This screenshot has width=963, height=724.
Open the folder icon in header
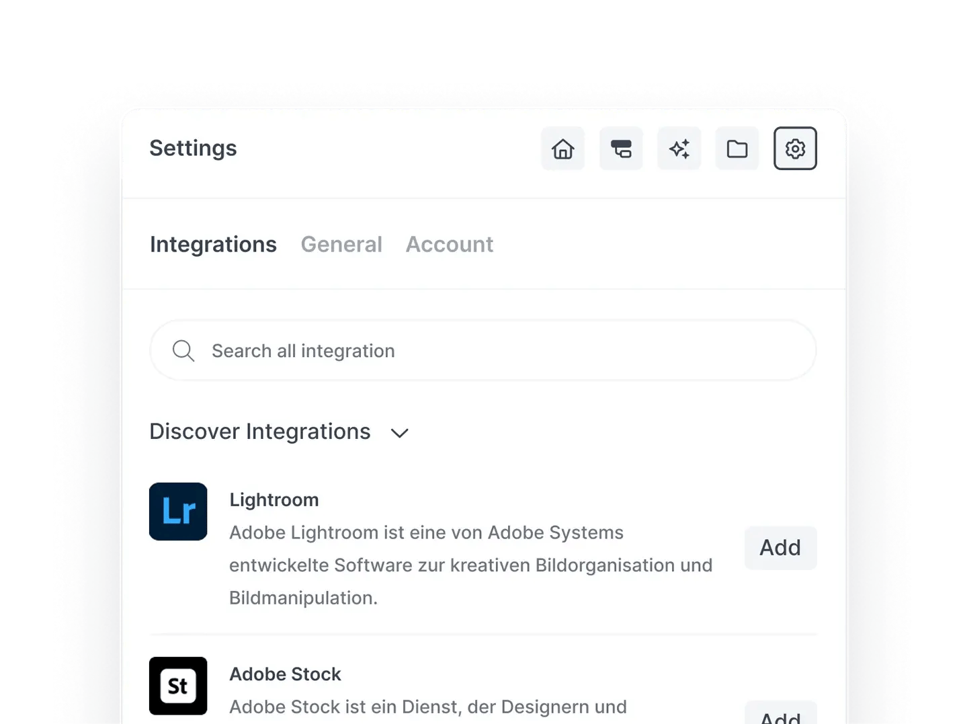coord(737,149)
